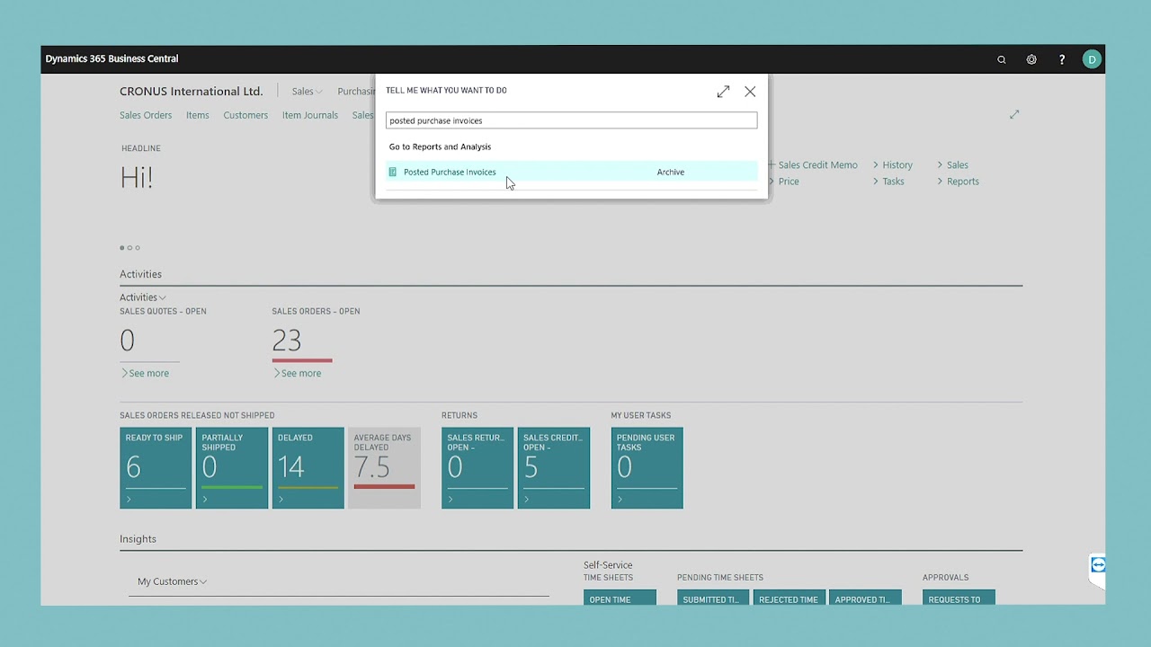
Task: Open the Sales menu dropdown
Action: point(307,92)
